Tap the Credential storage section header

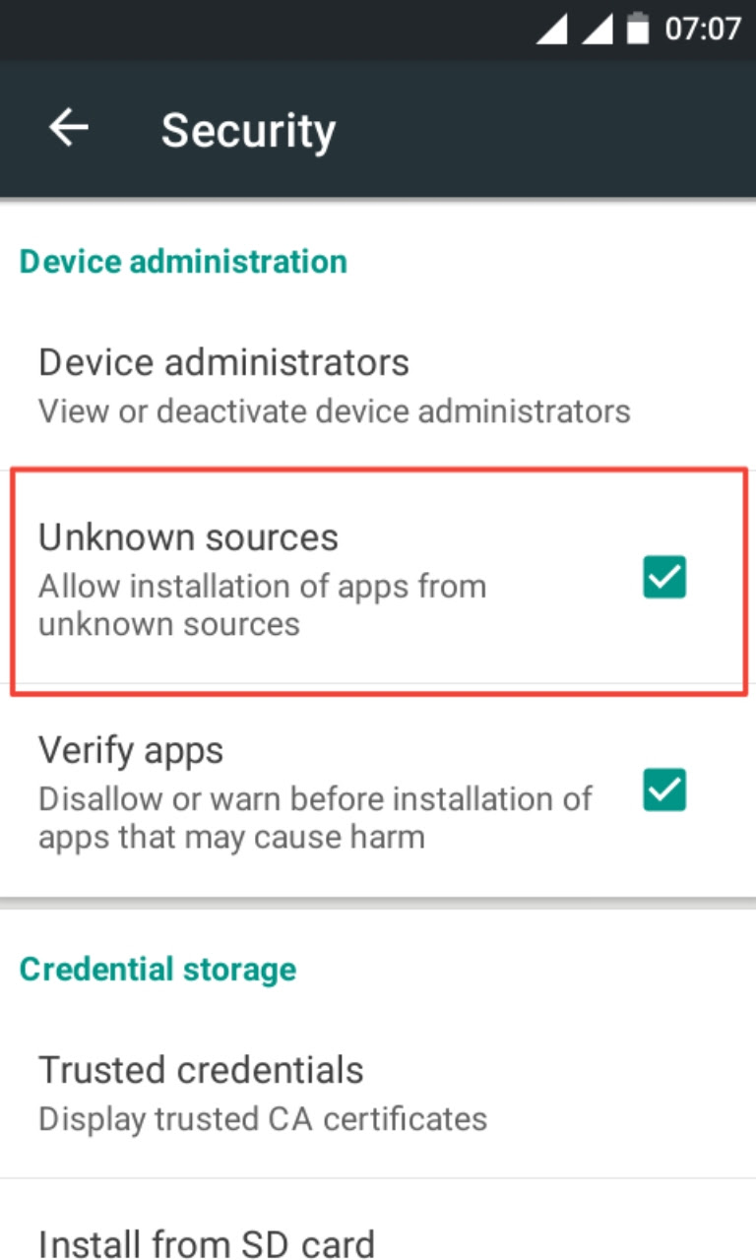click(157, 970)
